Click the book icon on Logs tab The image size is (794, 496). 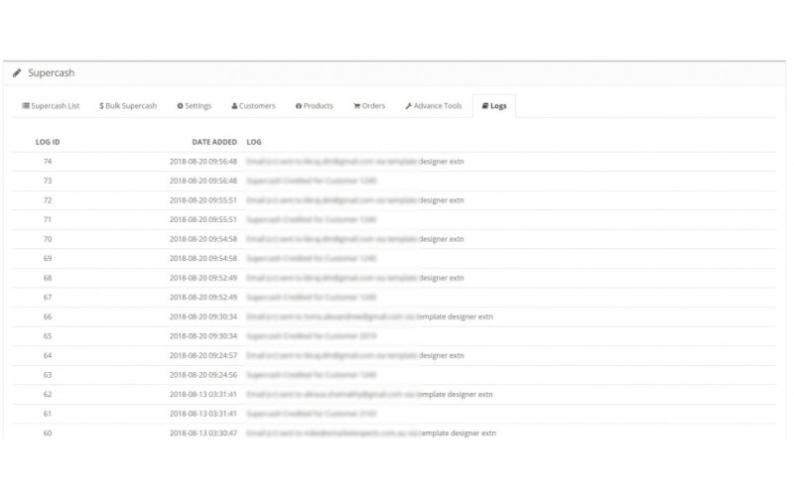485,106
